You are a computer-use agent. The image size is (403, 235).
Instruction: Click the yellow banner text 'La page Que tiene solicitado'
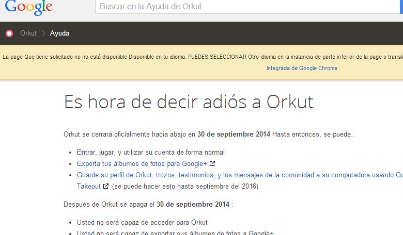point(203,57)
